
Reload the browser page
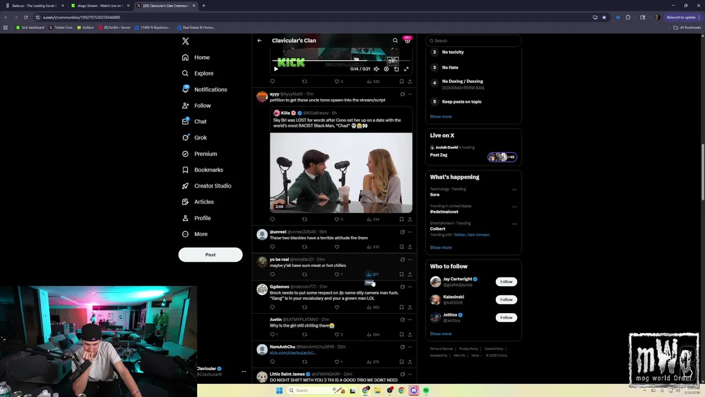[x=25, y=17]
